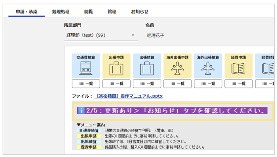The image size is (277, 157).
Task: Click the 名前 field label
Action: pyautogui.click(x=150, y=25)
